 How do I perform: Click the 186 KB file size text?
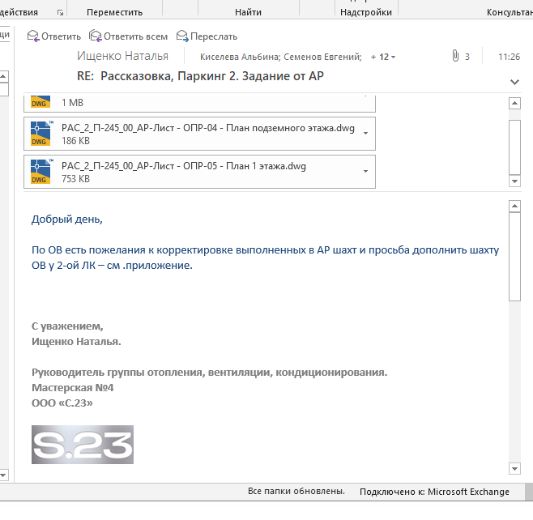point(75,141)
